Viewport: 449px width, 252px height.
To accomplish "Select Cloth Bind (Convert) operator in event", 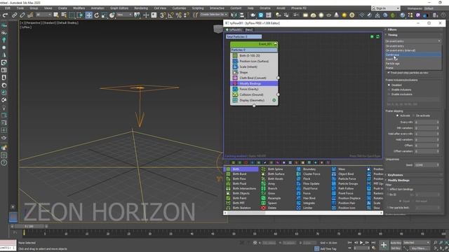I will click(254, 78).
